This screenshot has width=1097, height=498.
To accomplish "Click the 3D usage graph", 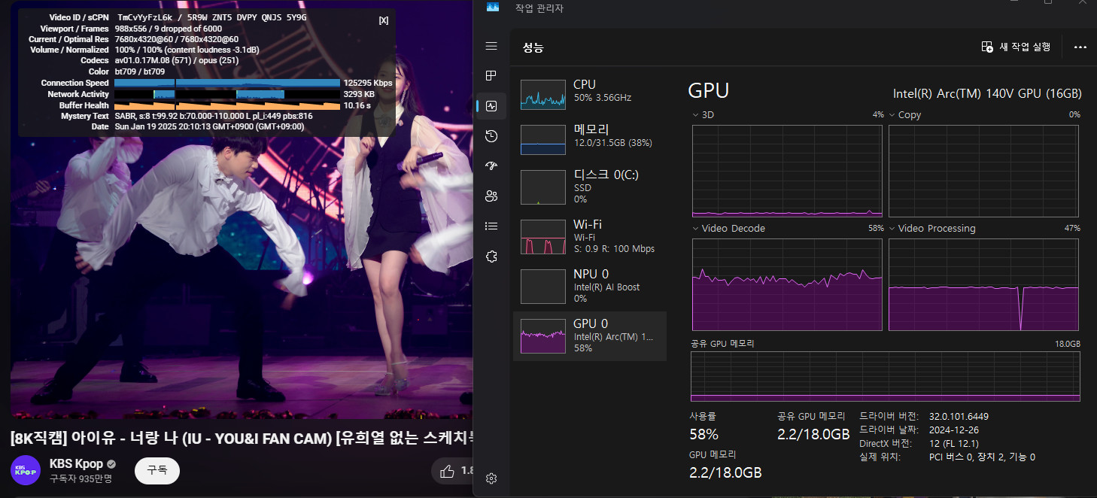I will coord(786,171).
